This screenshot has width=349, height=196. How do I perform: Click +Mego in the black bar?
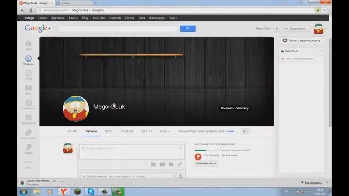(29, 18)
